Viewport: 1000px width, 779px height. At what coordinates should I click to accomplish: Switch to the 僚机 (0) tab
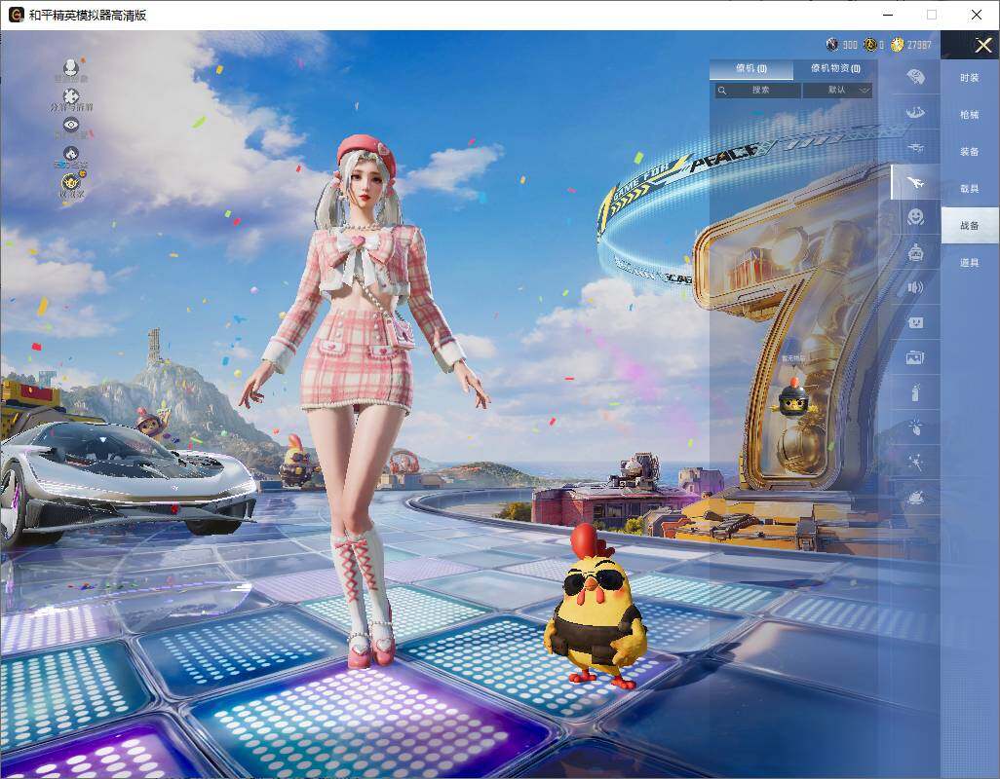click(751, 68)
